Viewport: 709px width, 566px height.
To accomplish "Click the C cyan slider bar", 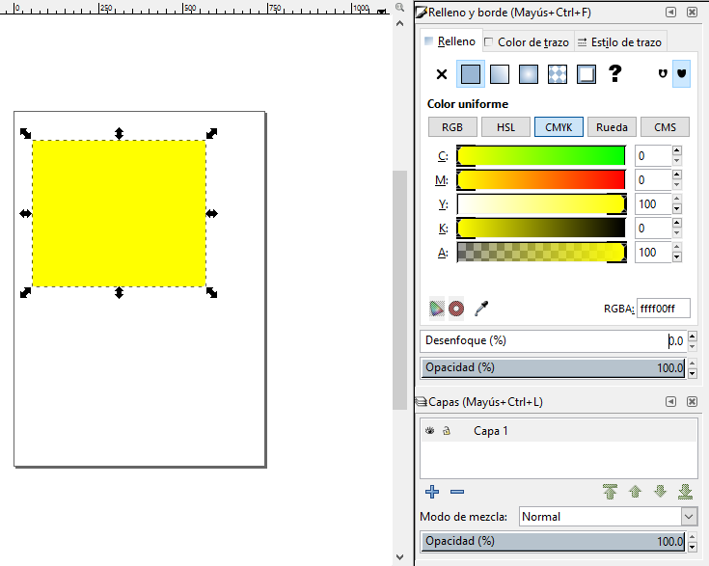I will (541, 156).
